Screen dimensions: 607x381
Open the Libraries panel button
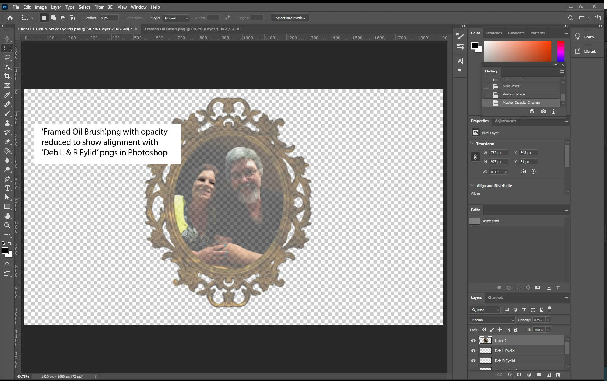tap(587, 51)
